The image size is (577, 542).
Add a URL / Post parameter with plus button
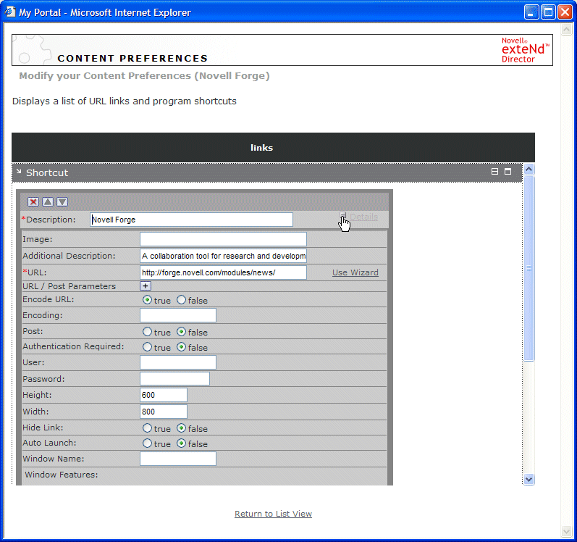click(x=146, y=286)
